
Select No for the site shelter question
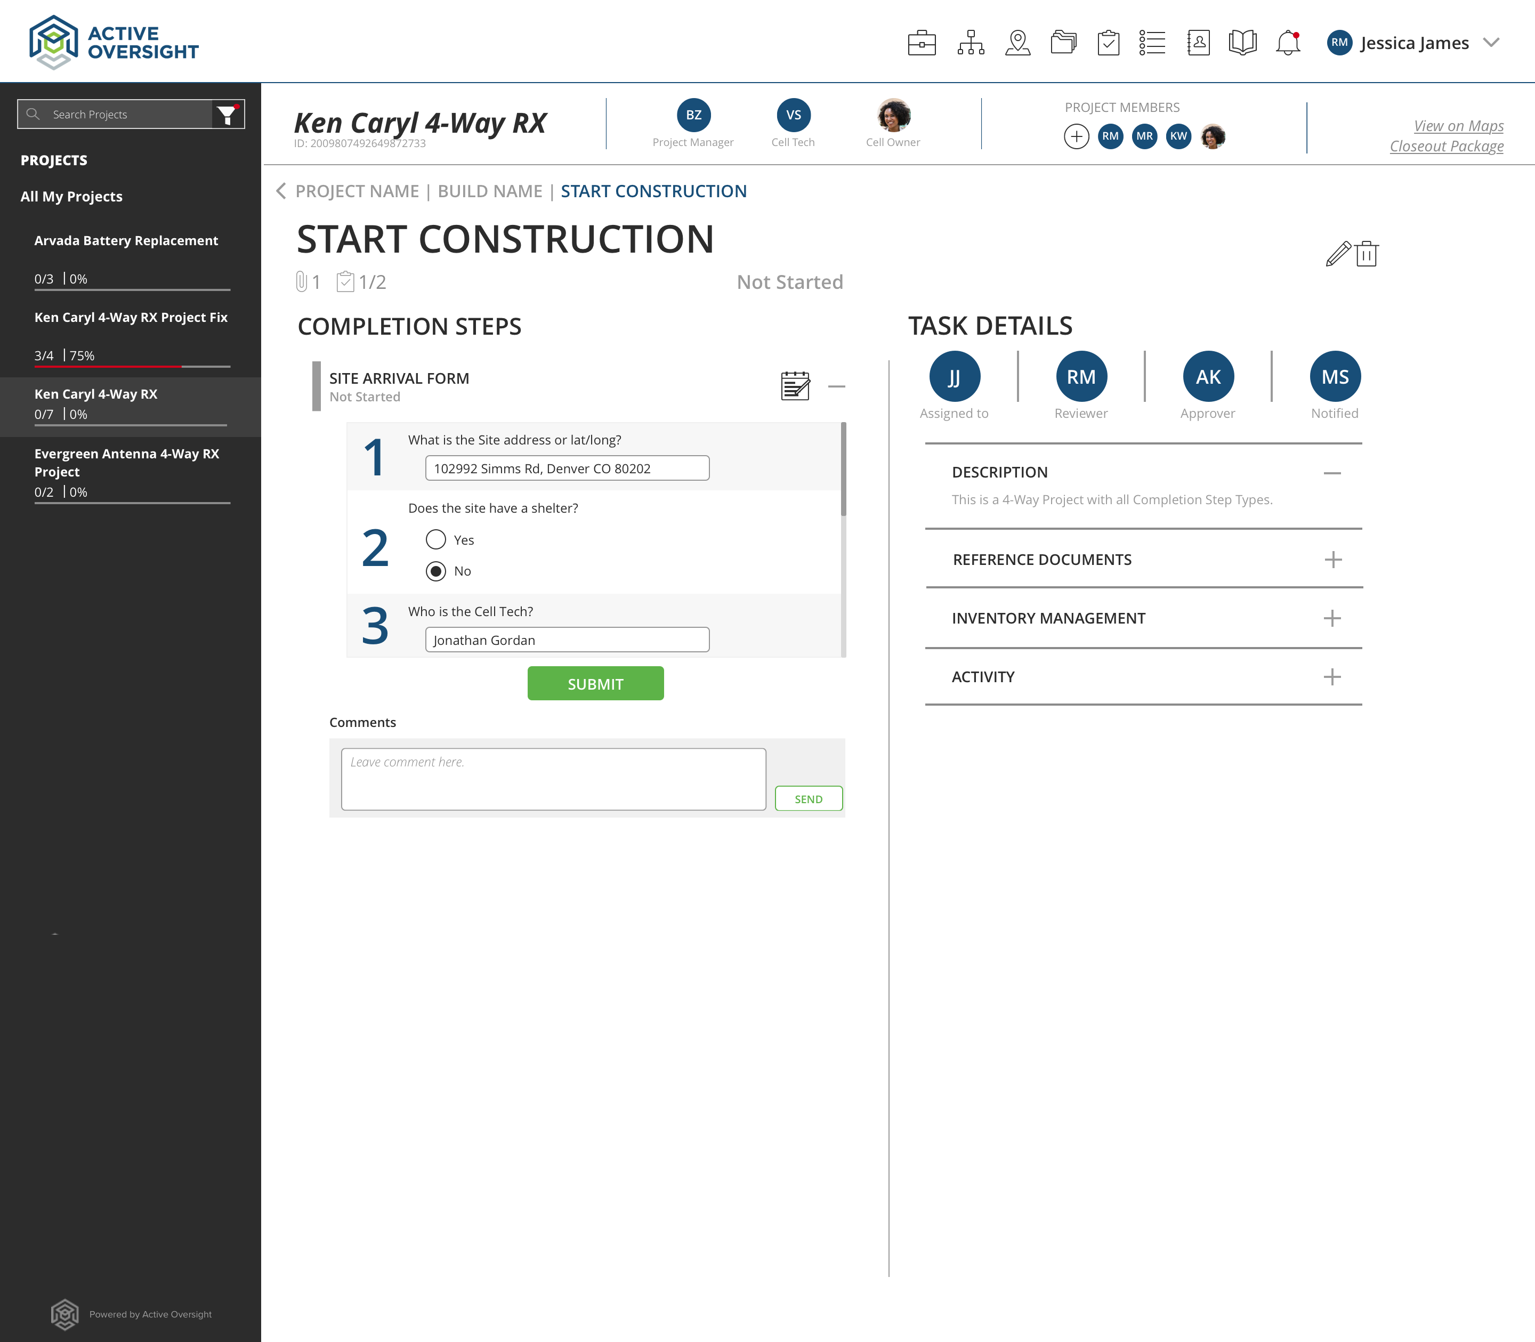point(437,571)
